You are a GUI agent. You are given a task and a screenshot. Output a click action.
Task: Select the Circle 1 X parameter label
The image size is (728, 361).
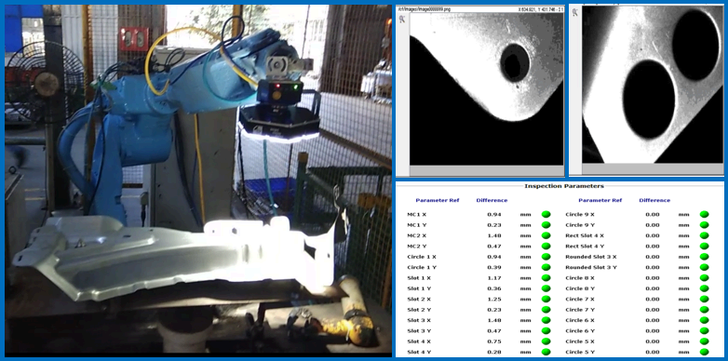(x=422, y=257)
